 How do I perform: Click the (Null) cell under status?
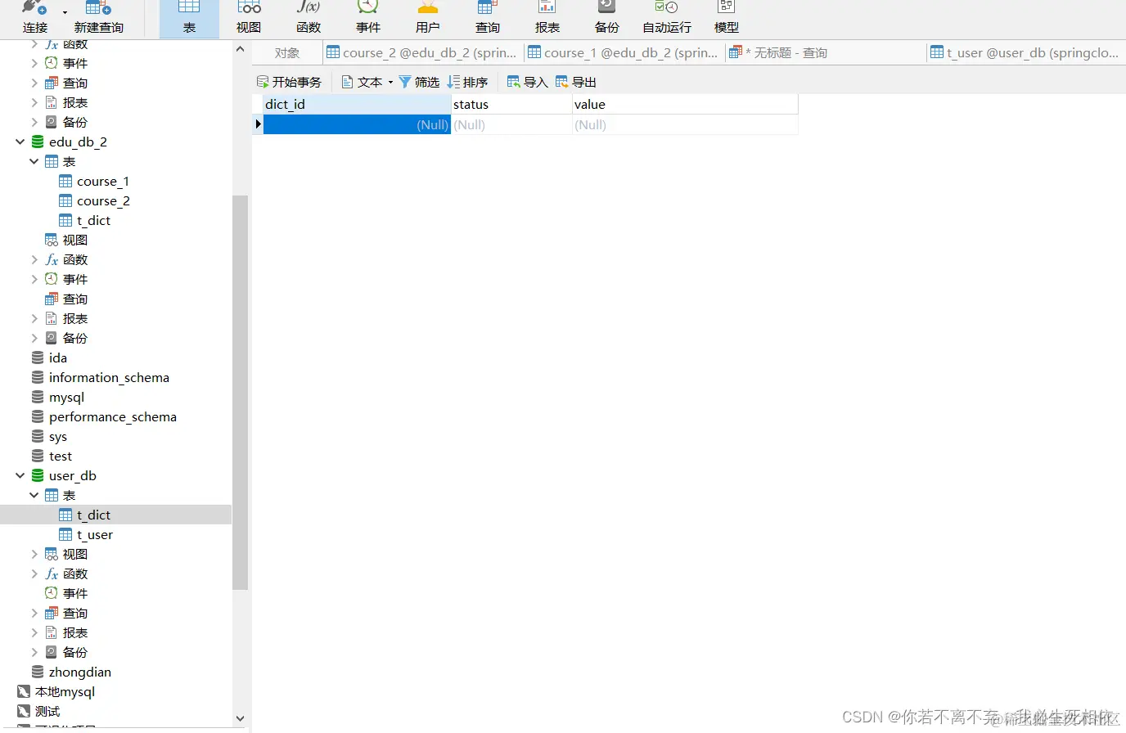511,125
